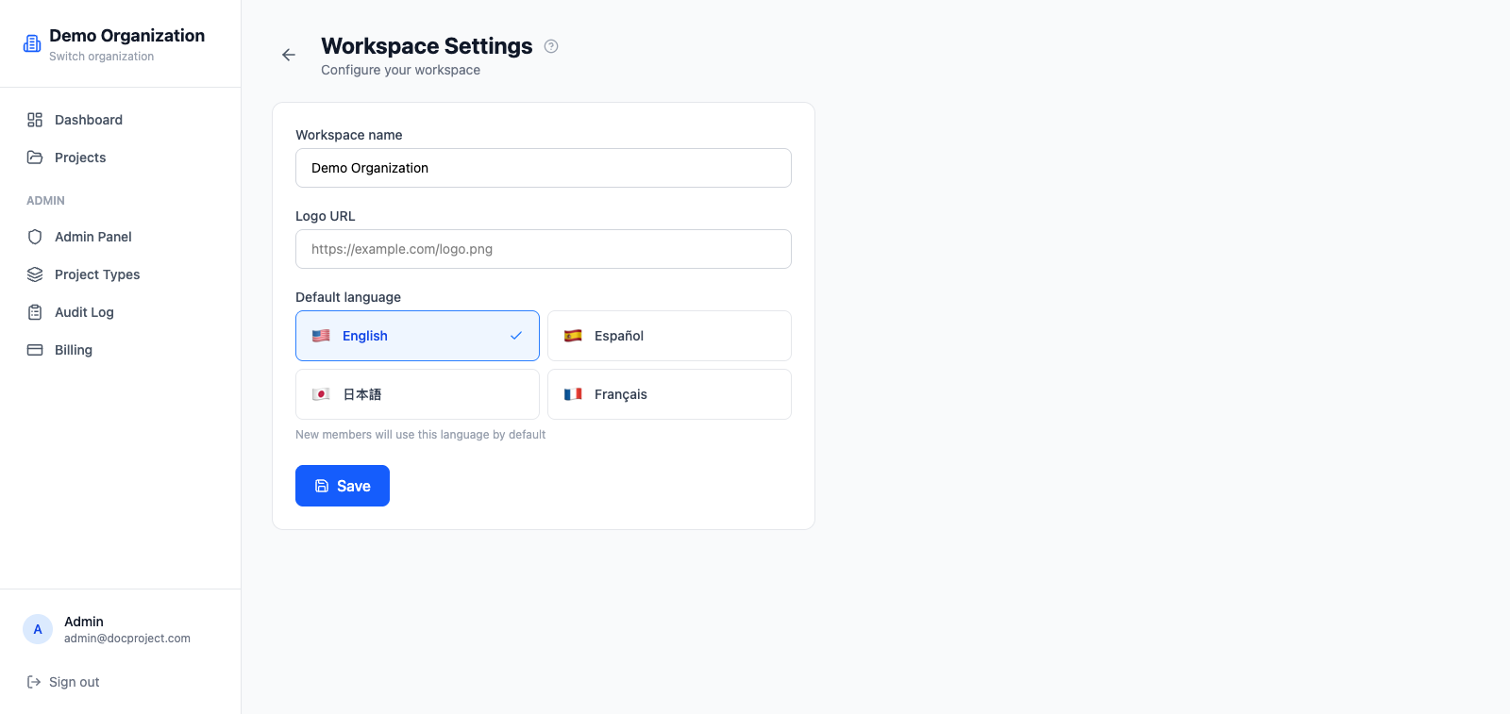Select Français as default language
The height and width of the screenshot is (714, 1510).
pos(669,394)
